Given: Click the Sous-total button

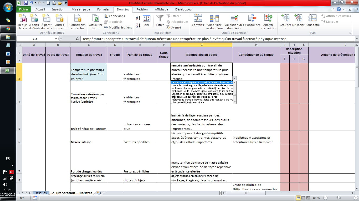Looking at the screenshot, I should [x=312, y=21].
